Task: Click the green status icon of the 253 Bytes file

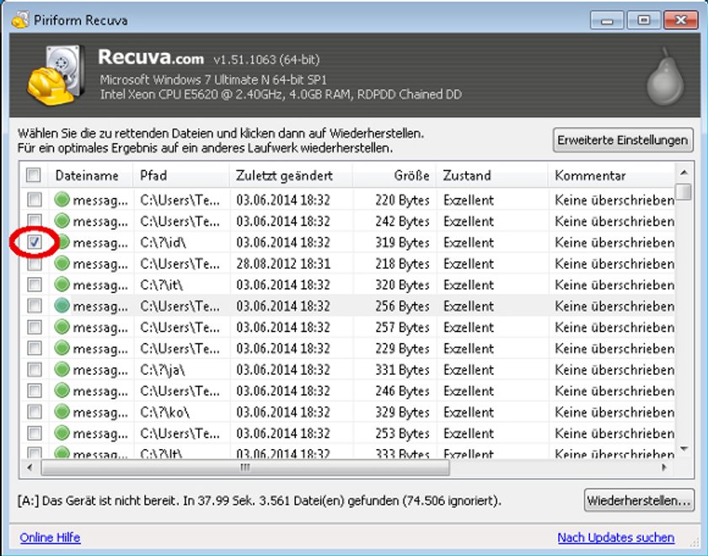Action: point(62,432)
